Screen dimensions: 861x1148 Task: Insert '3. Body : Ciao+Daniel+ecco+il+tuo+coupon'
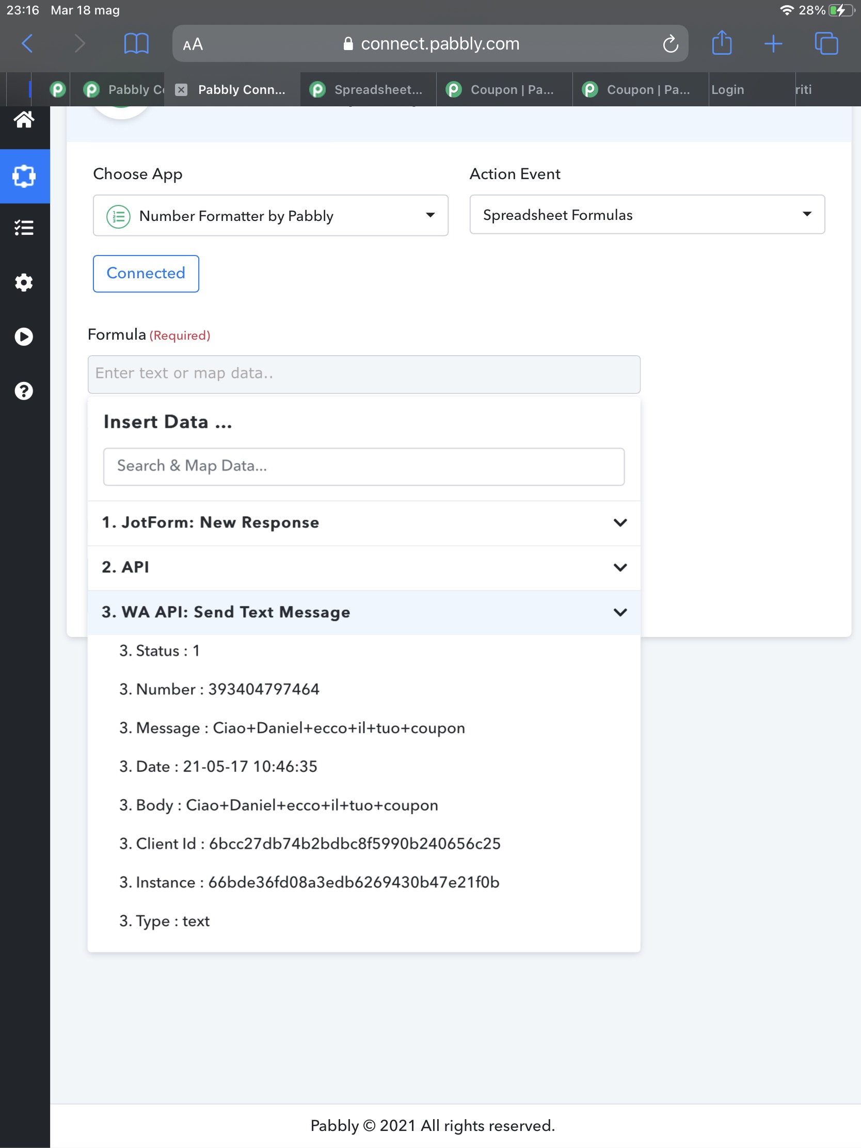click(x=279, y=805)
